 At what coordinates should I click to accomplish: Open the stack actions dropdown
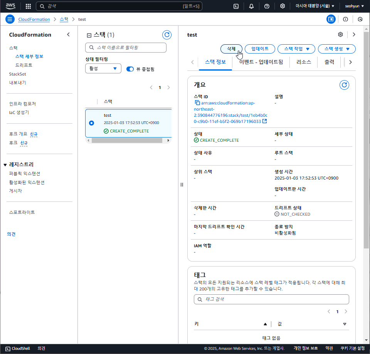[x=296, y=49]
